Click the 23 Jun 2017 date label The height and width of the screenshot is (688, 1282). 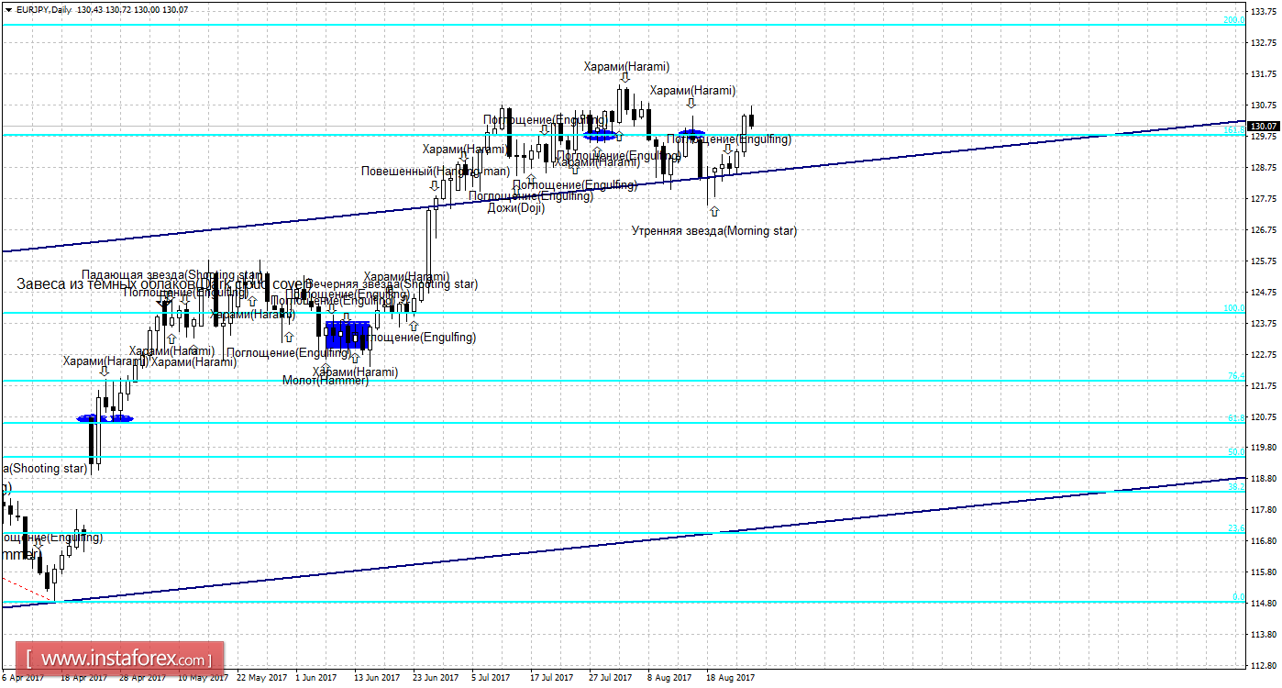pos(437,678)
